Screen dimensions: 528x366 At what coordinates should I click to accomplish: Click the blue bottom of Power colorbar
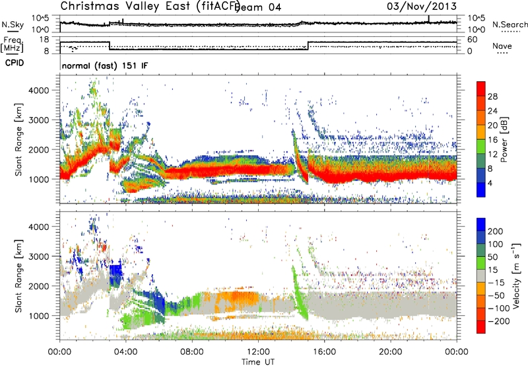(481, 190)
